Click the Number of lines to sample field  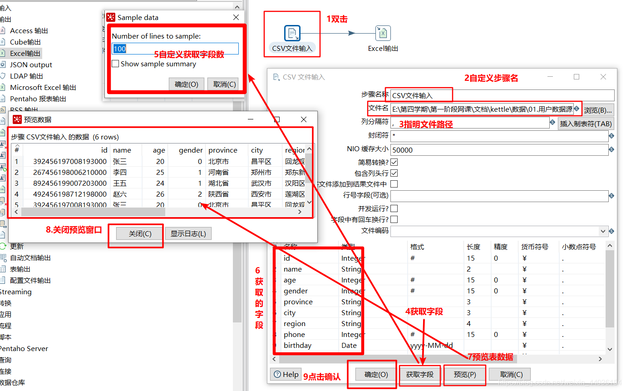[175, 48]
